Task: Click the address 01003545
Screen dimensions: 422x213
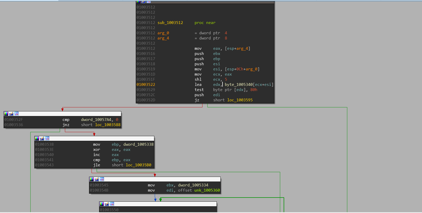Action: [99, 185]
